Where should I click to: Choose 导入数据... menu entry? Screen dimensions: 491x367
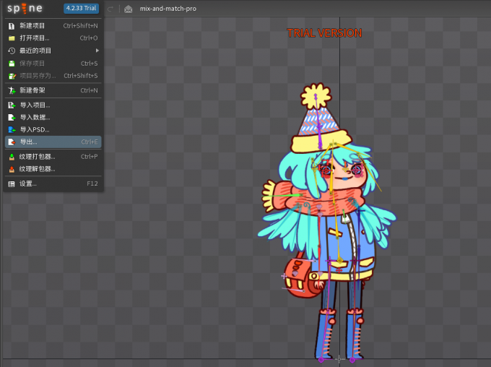click(53, 118)
